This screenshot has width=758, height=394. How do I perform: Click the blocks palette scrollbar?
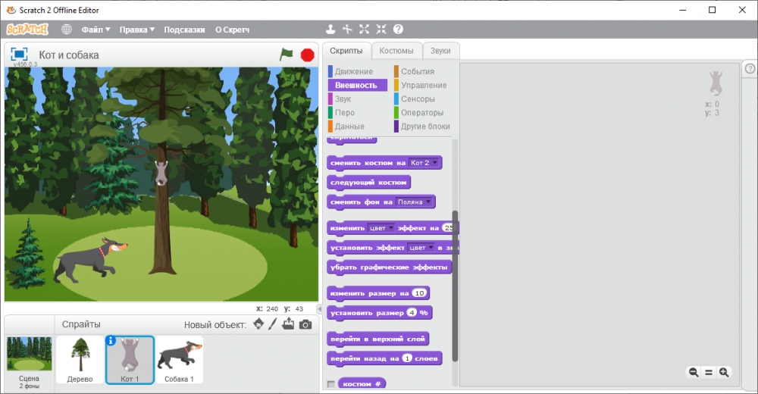pyautogui.click(x=455, y=286)
